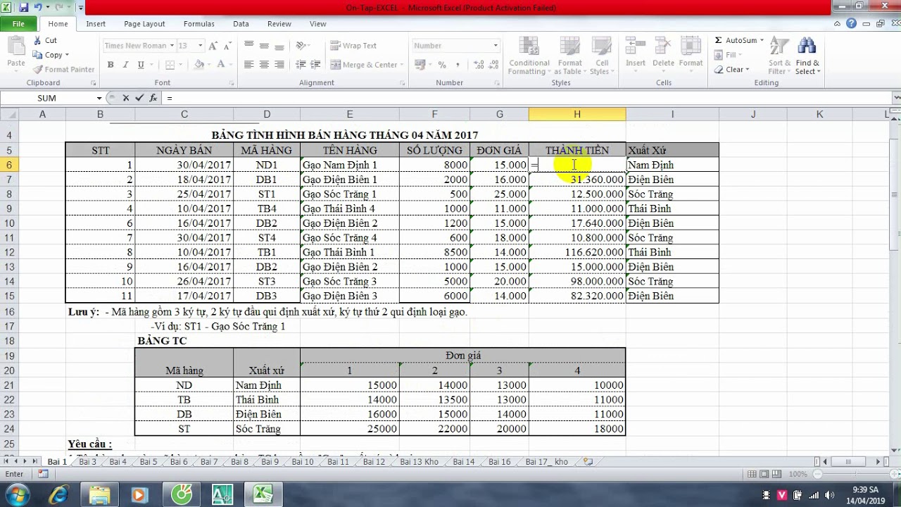
Task: Switch to the Insert ribbon tab
Action: click(96, 24)
